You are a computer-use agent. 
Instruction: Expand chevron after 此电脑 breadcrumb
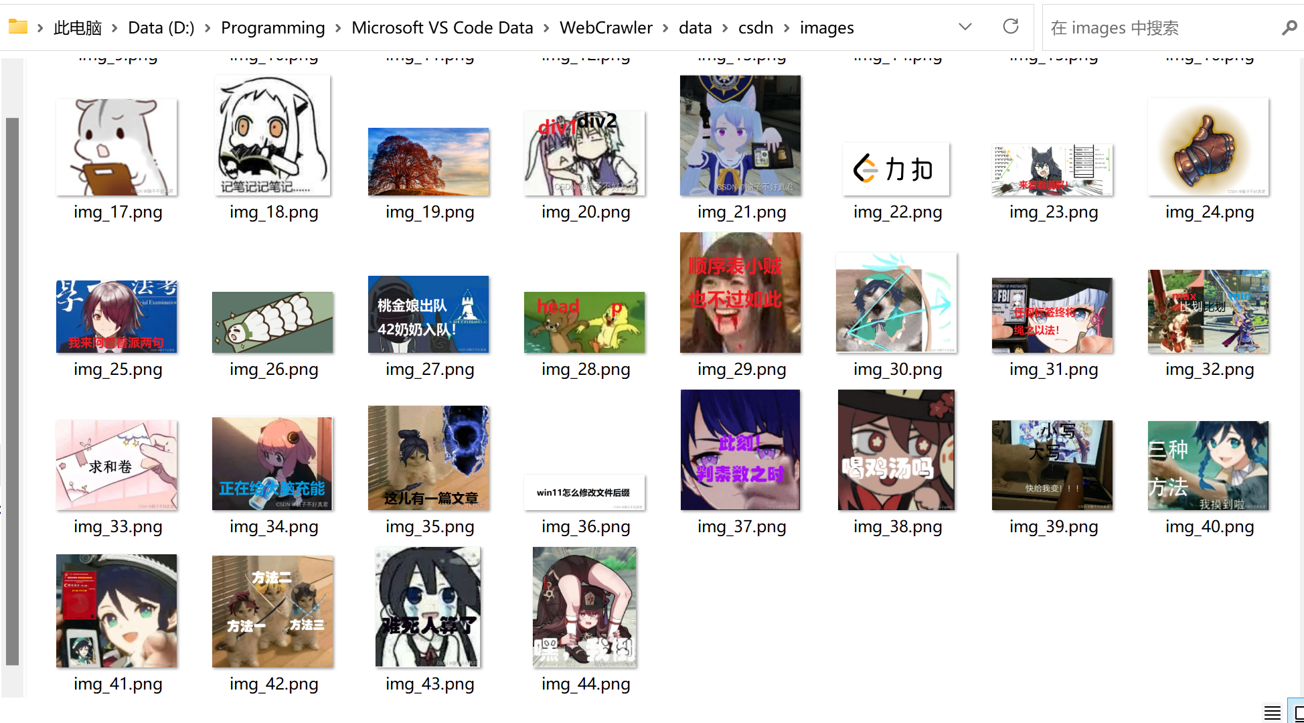pyautogui.click(x=114, y=27)
